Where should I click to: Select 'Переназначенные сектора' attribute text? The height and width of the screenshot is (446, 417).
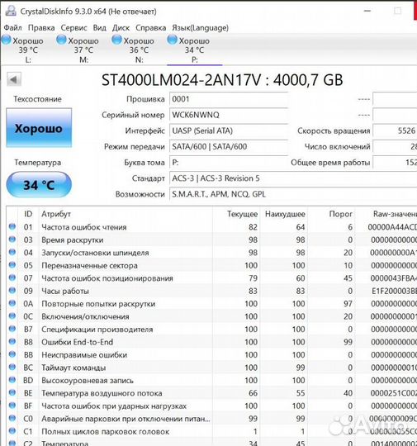(89, 266)
